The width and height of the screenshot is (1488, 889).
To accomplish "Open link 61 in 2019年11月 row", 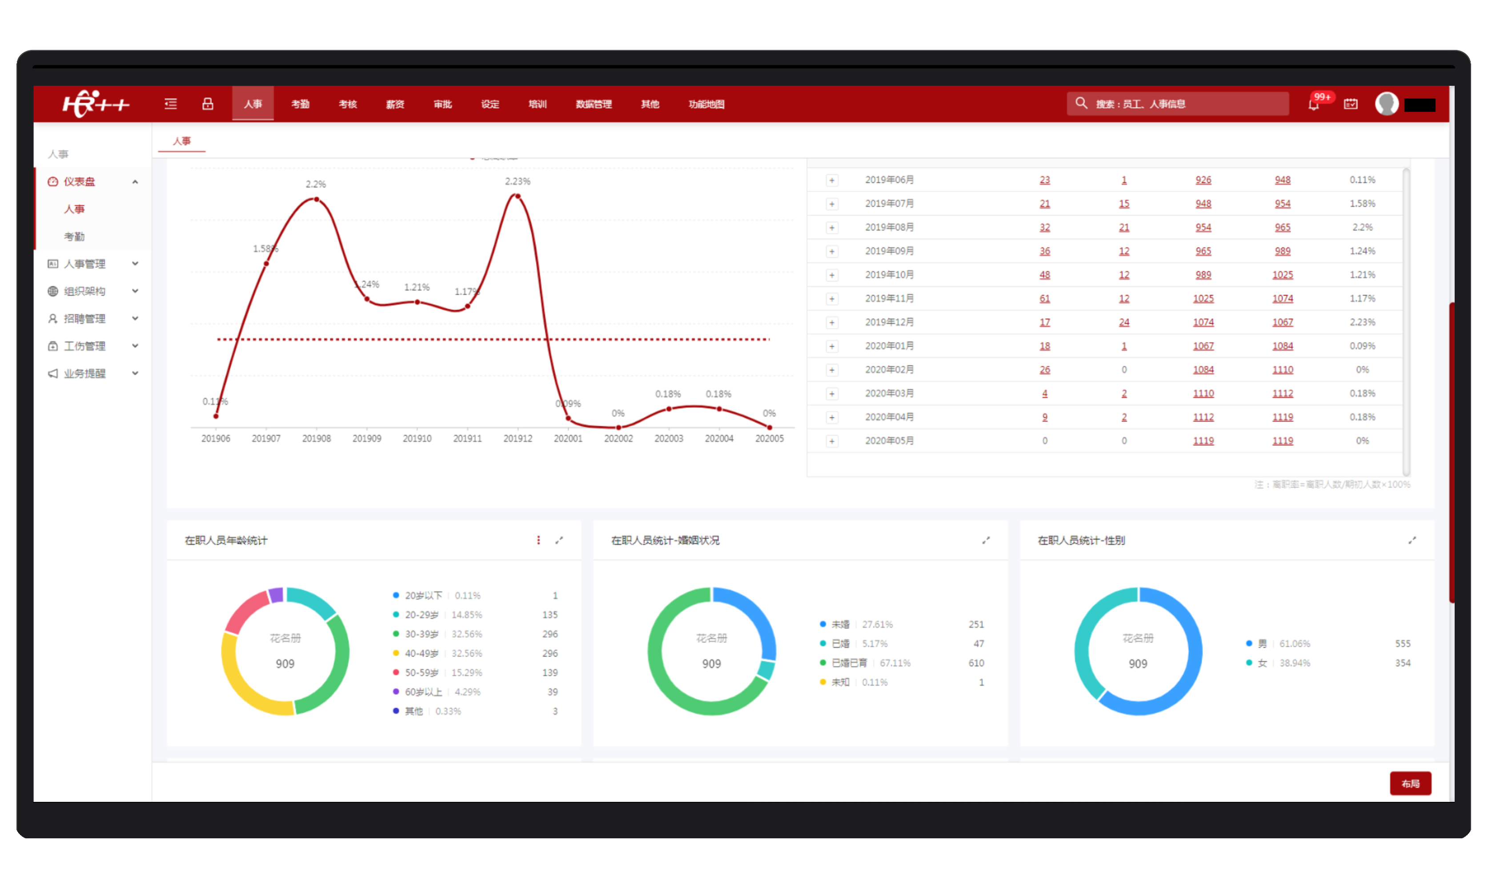I will coord(1044,298).
